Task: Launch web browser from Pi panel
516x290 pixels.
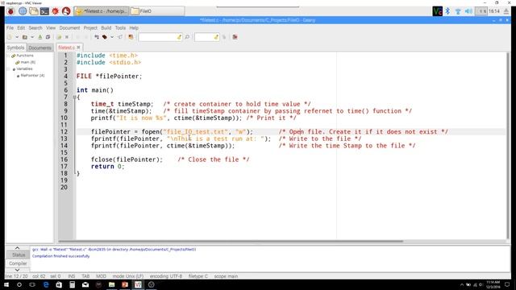Action: coord(23,11)
